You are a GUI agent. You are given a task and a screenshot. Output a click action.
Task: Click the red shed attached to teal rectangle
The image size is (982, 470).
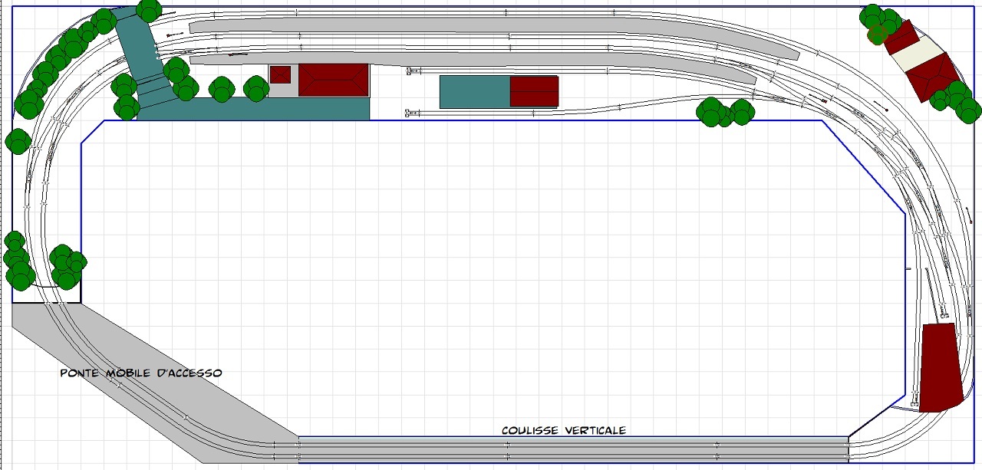(x=534, y=91)
